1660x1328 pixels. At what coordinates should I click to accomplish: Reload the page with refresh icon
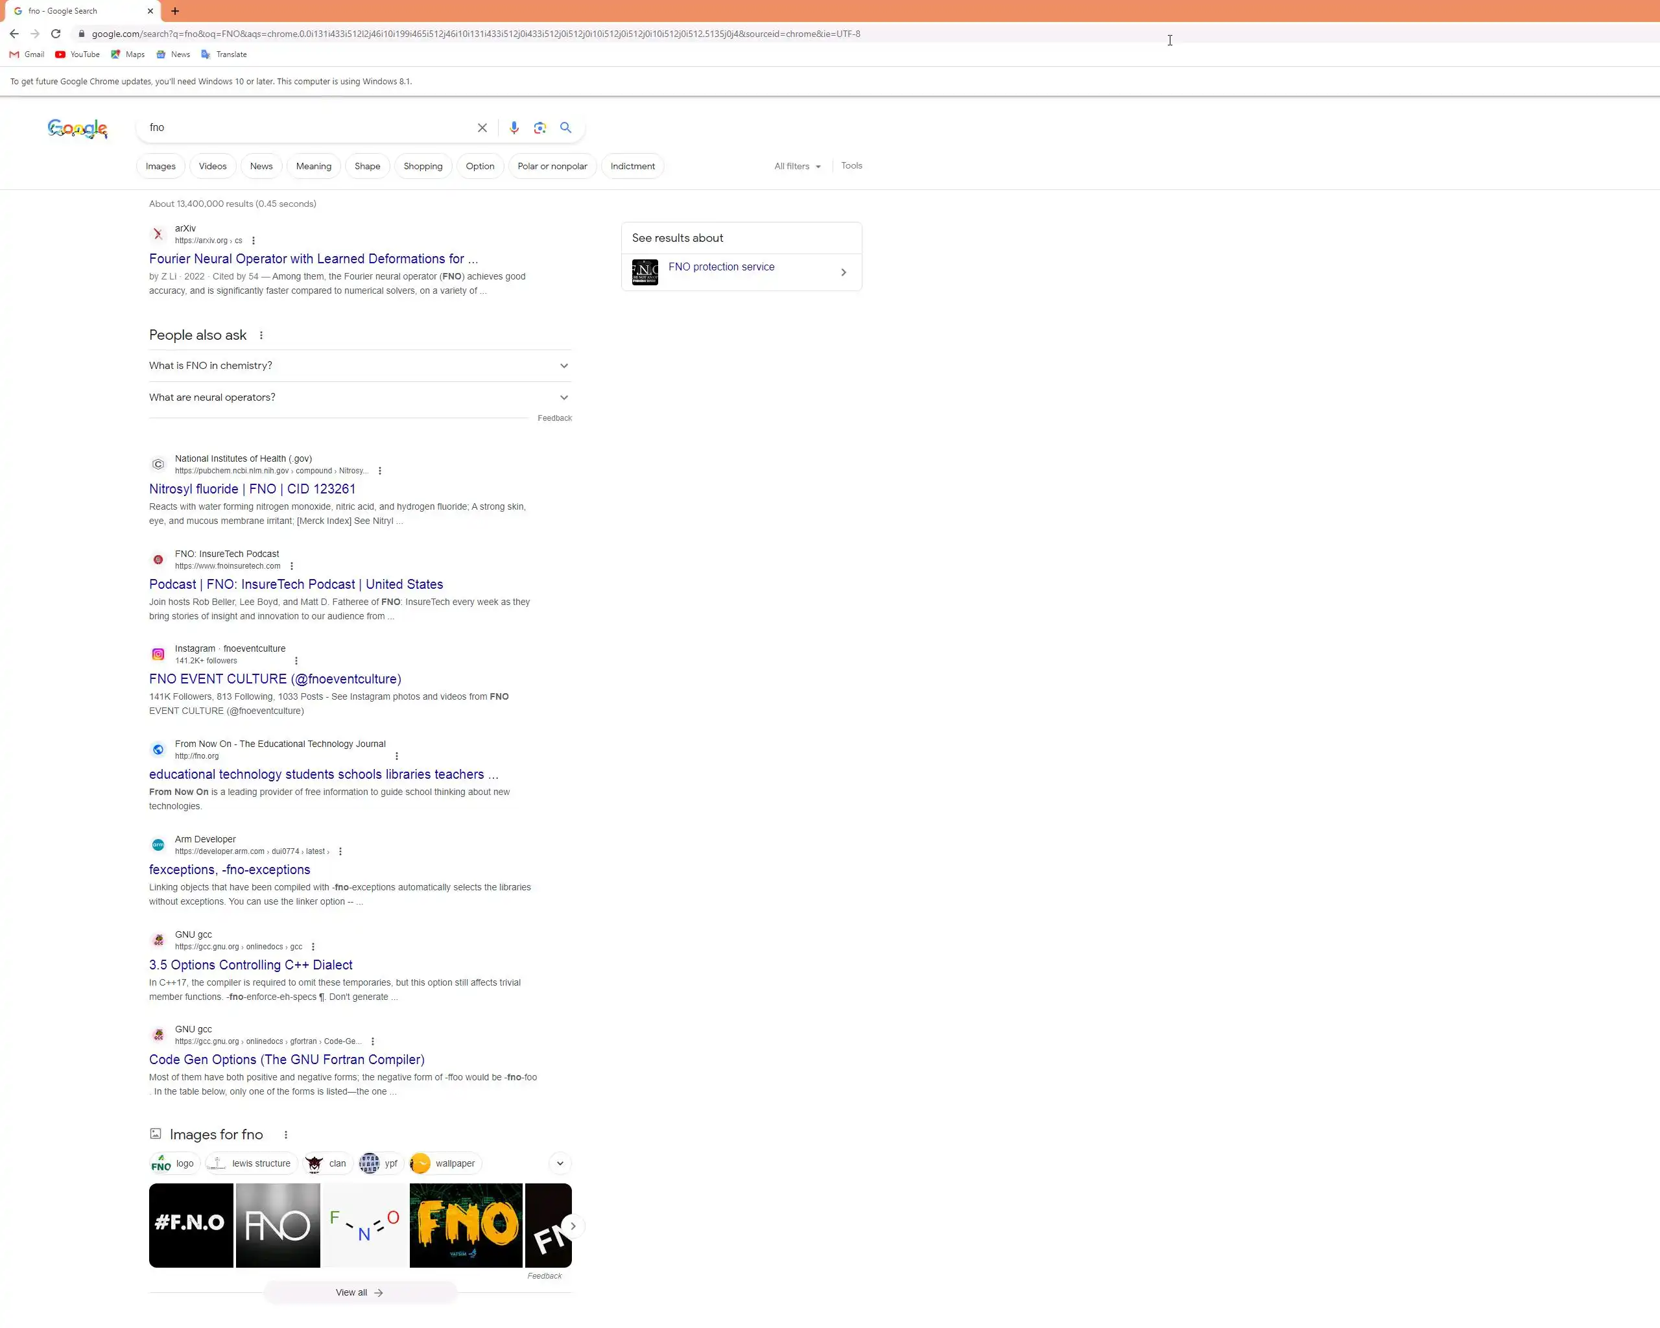55,34
